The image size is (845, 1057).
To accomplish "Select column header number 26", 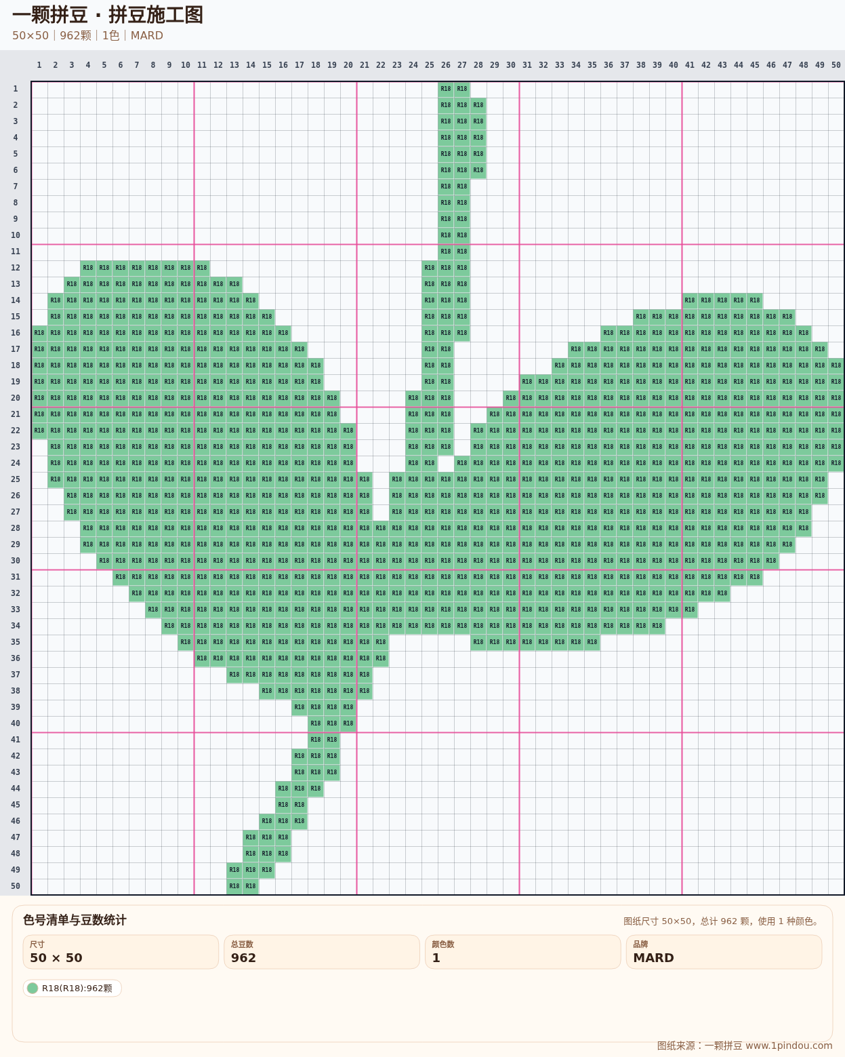I will tap(446, 65).
